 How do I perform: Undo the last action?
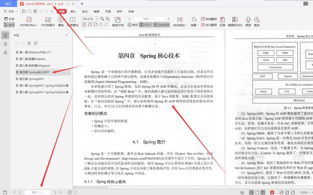click(x=41, y=11)
